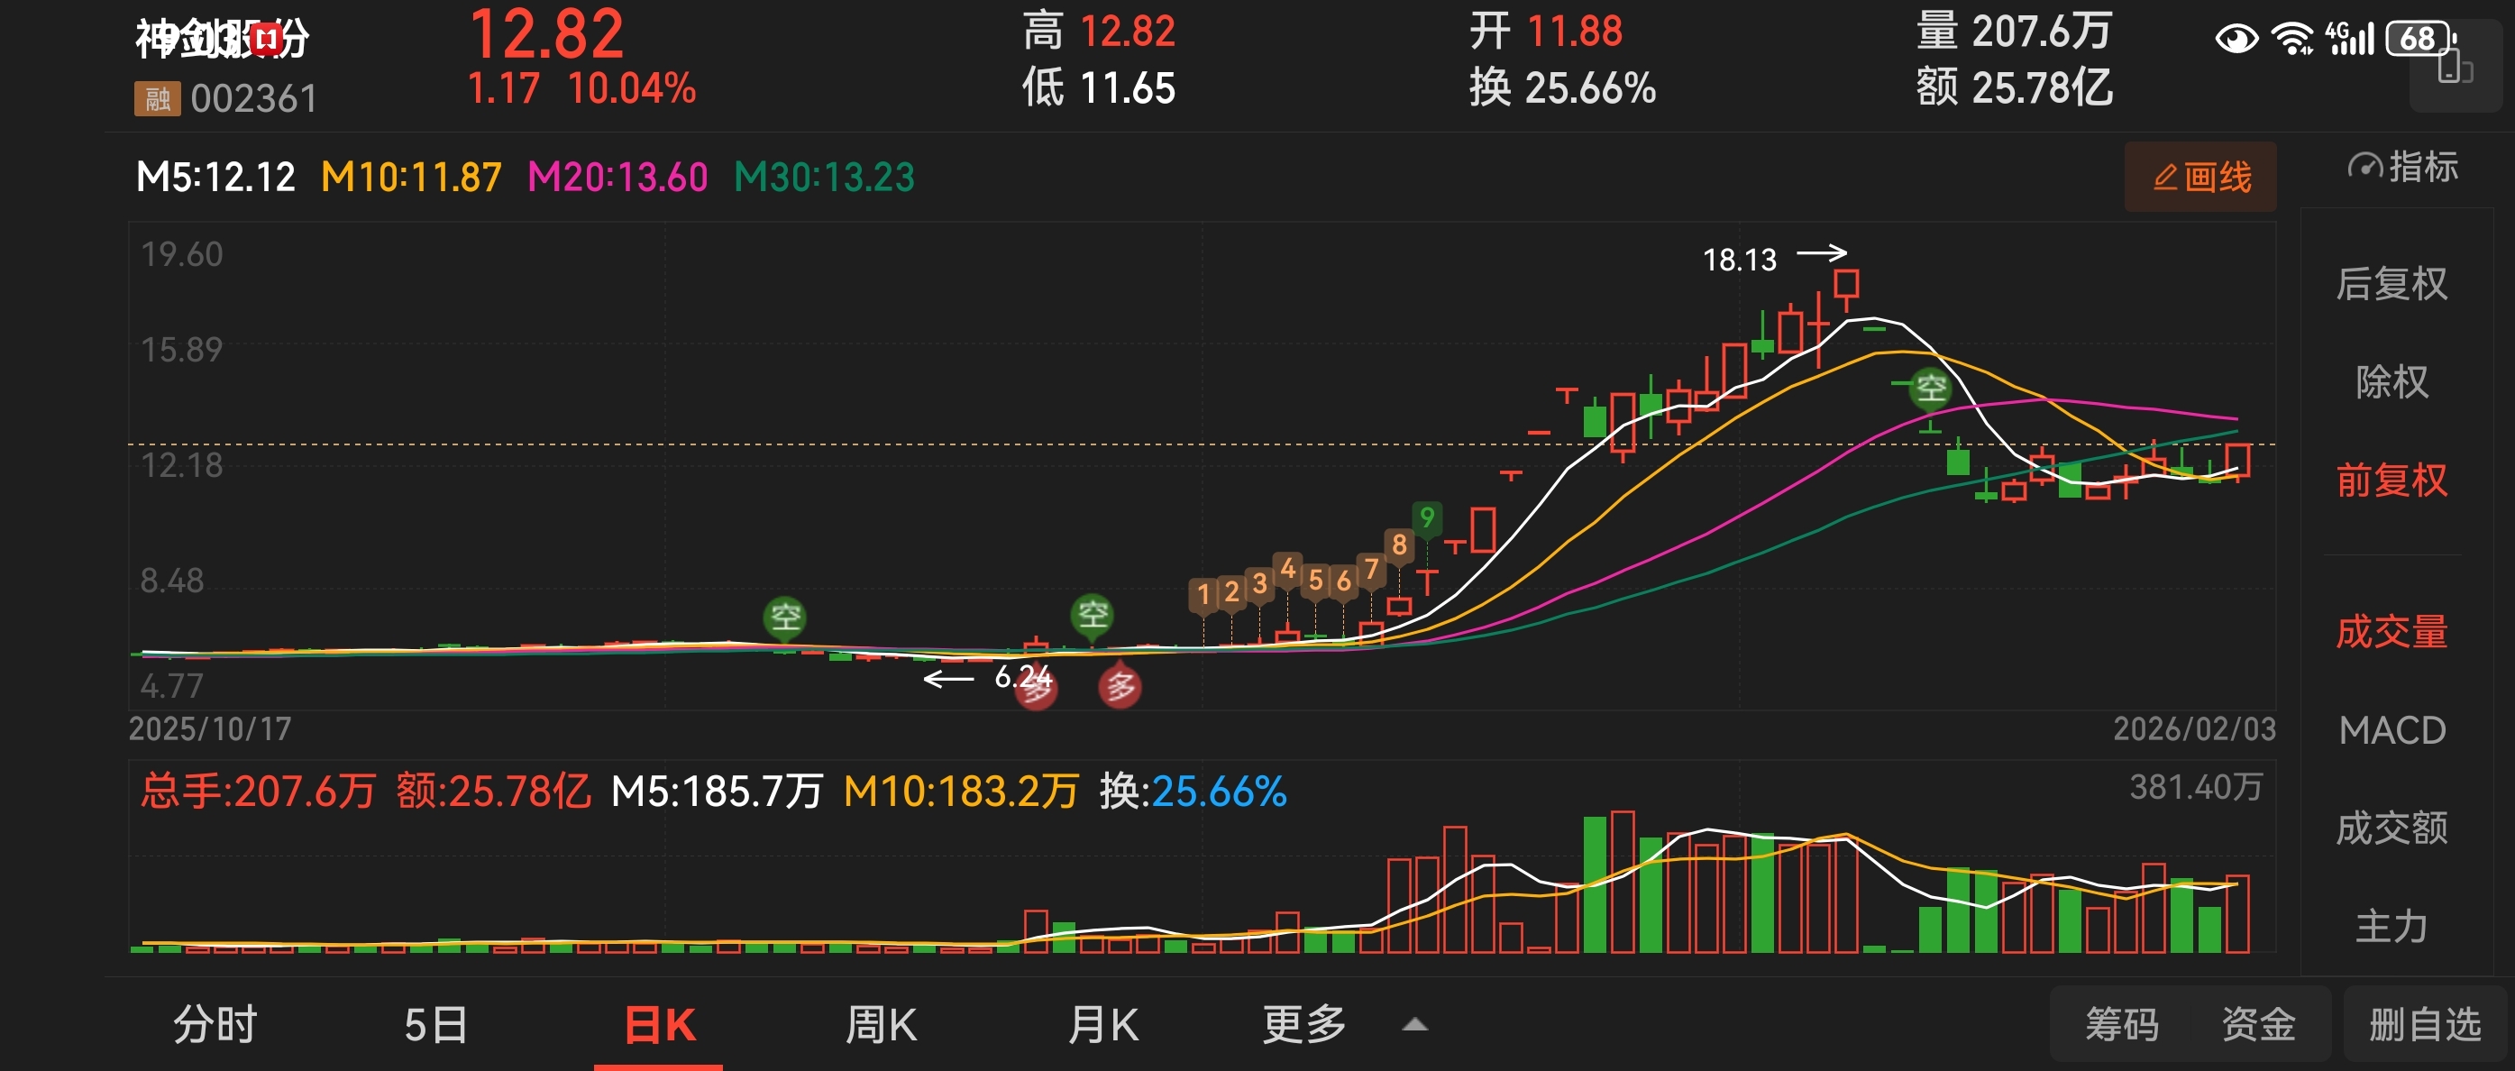
Task: Select 后复权 adjustment mode
Action: pyautogui.click(x=2391, y=284)
